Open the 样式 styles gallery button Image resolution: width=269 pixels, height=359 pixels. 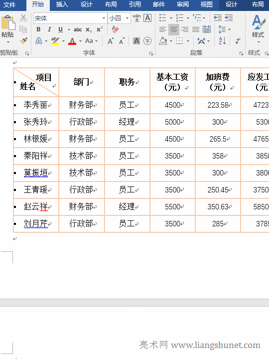click(258, 28)
